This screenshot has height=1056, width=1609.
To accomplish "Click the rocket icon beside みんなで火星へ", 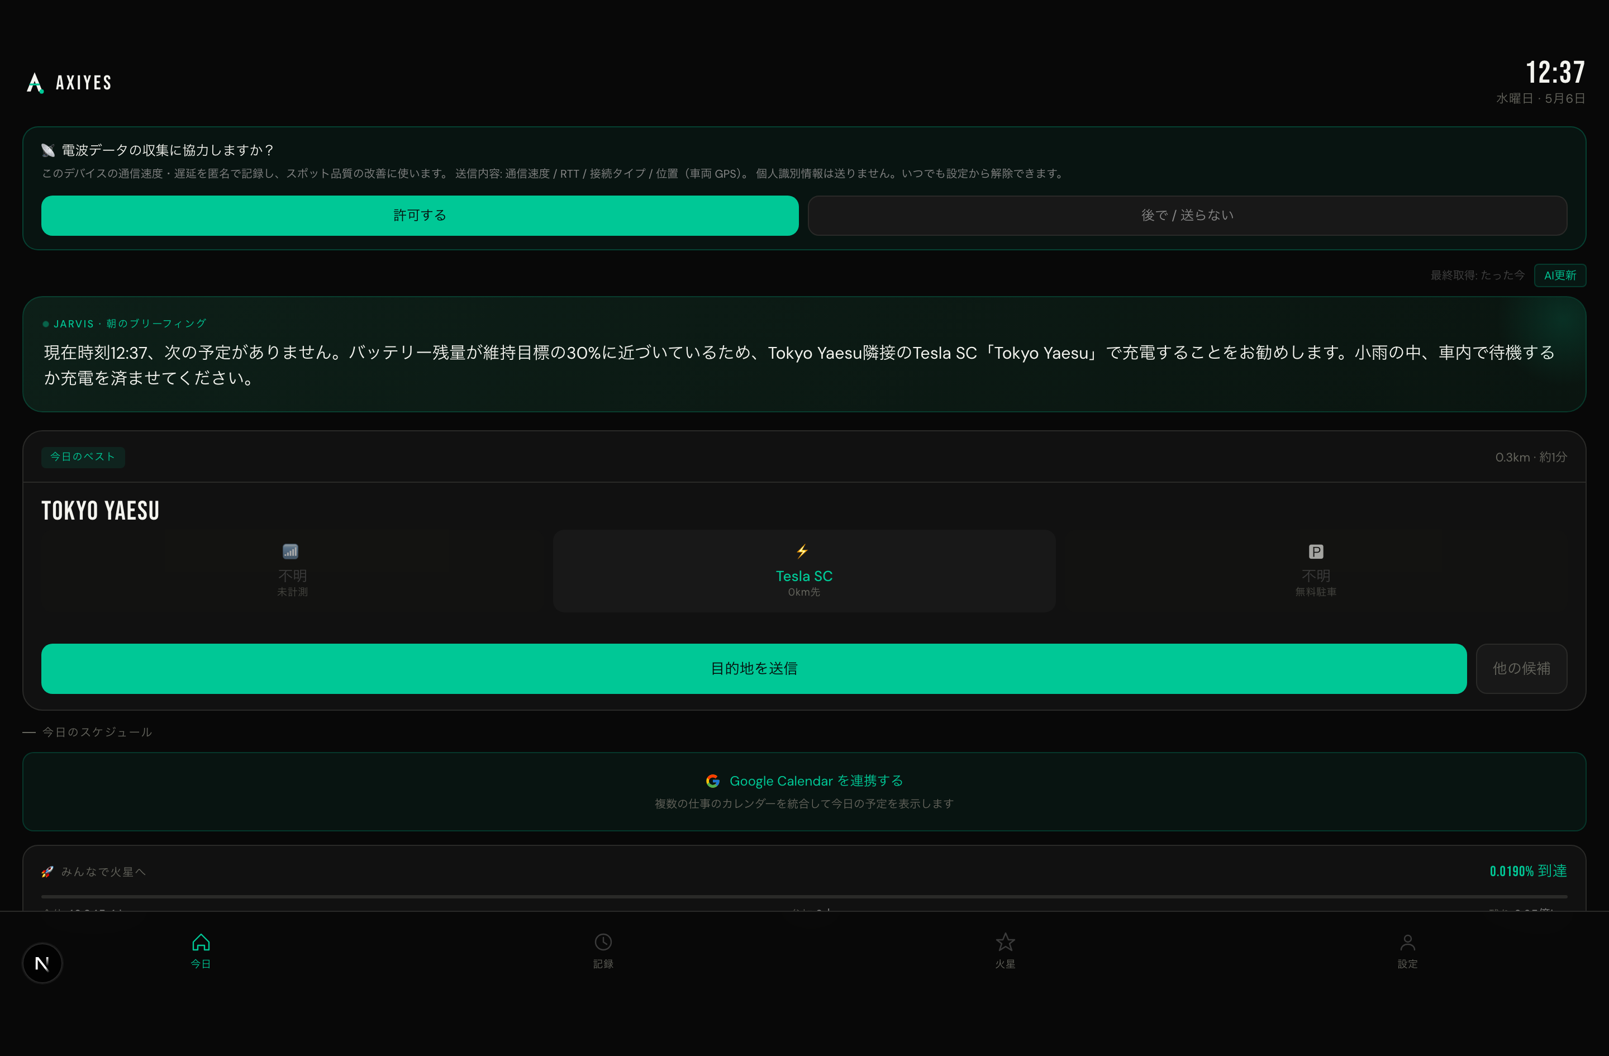I will point(47,872).
